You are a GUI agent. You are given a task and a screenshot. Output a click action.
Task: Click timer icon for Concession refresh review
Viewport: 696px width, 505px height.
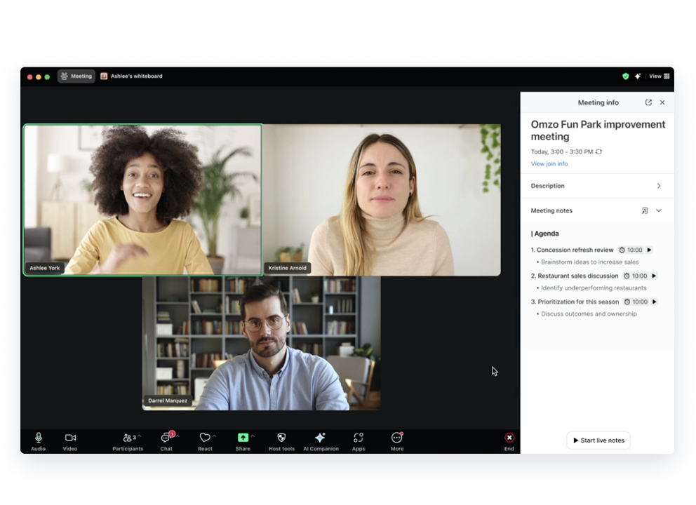(x=622, y=250)
